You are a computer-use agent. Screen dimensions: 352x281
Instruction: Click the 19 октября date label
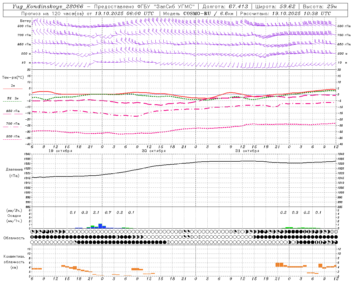60,151
